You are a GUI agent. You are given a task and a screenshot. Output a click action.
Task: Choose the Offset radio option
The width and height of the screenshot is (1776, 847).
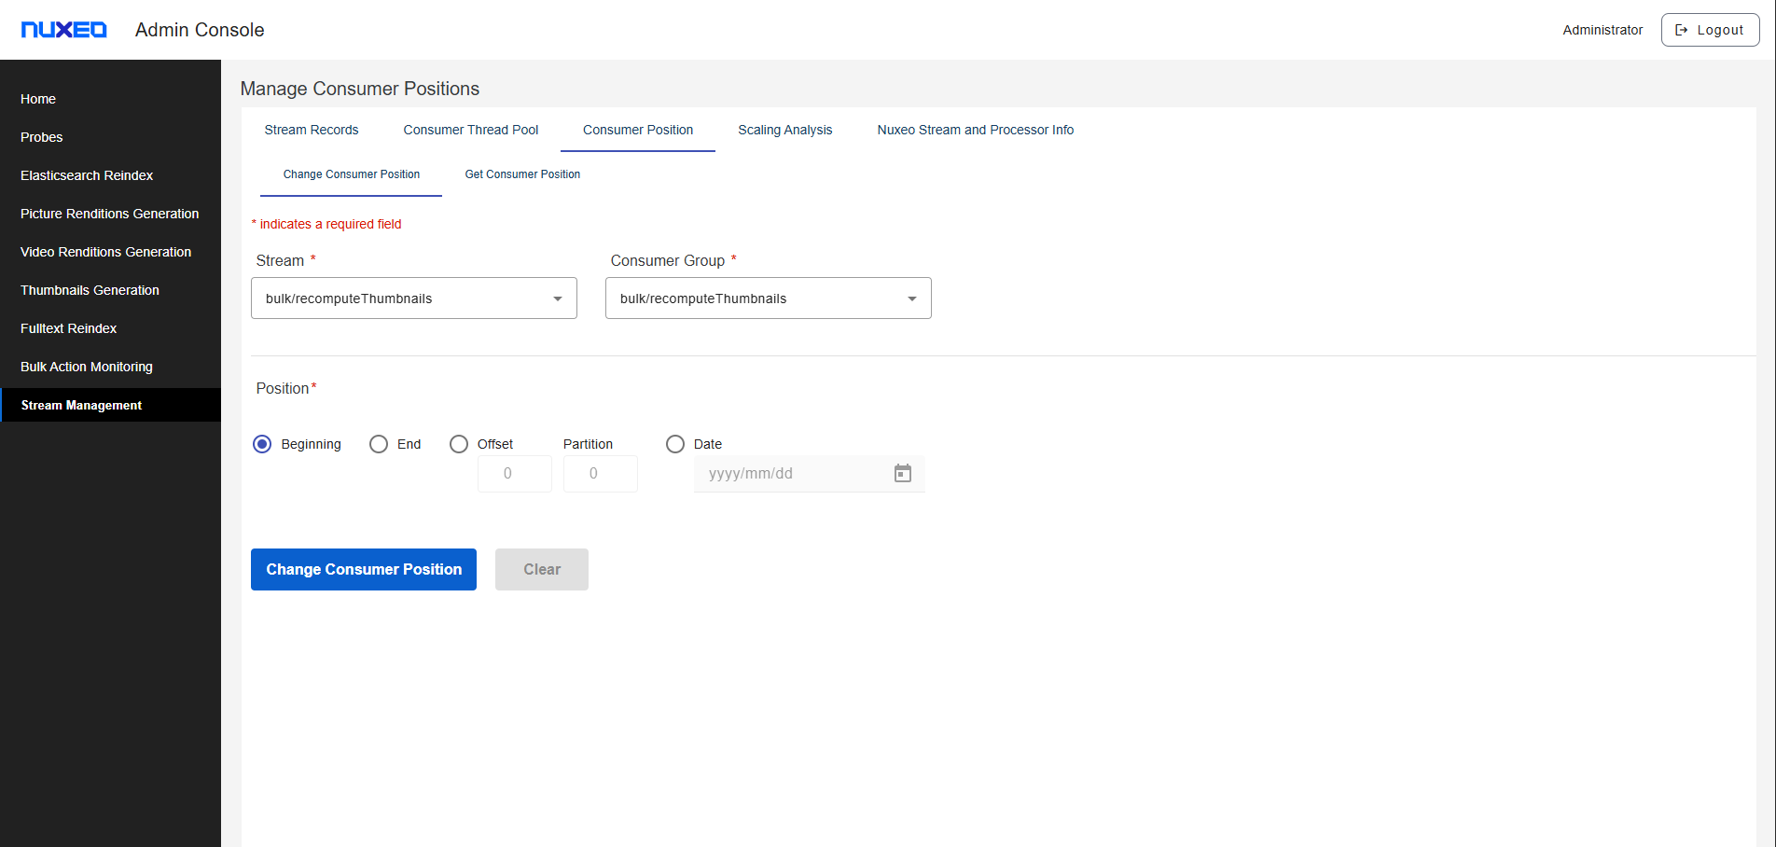point(459,444)
